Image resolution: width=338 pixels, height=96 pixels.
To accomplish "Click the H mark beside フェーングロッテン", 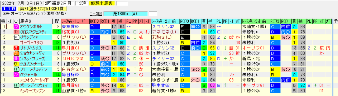I will coord(16,69).
